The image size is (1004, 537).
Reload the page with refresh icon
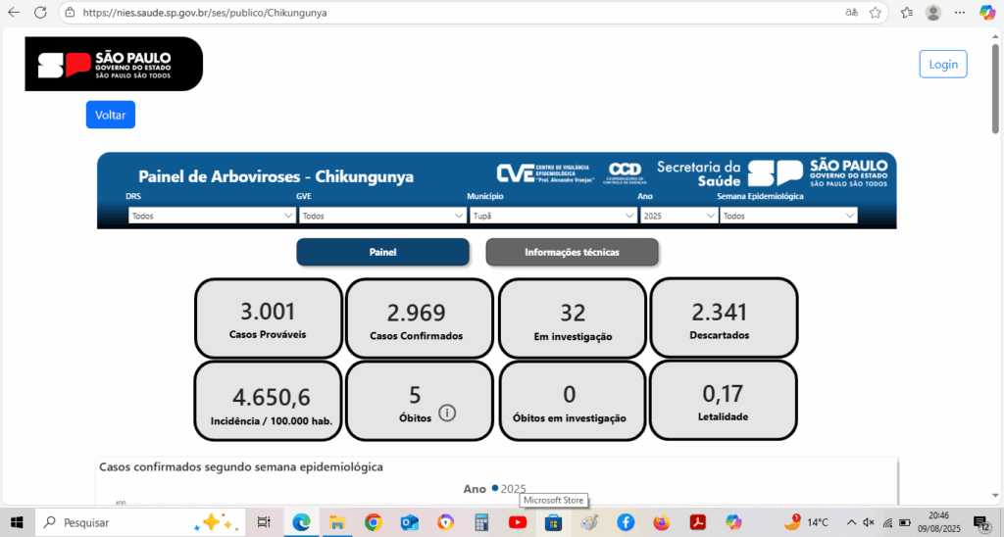tap(40, 12)
